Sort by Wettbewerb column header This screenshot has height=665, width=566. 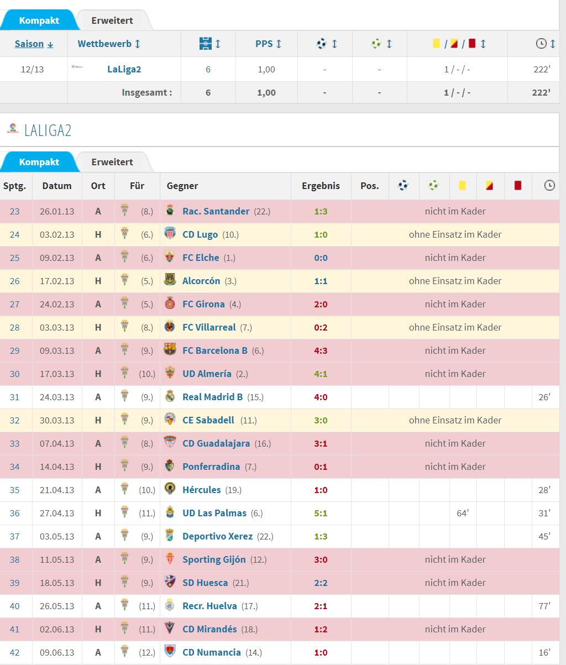tap(109, 44)
